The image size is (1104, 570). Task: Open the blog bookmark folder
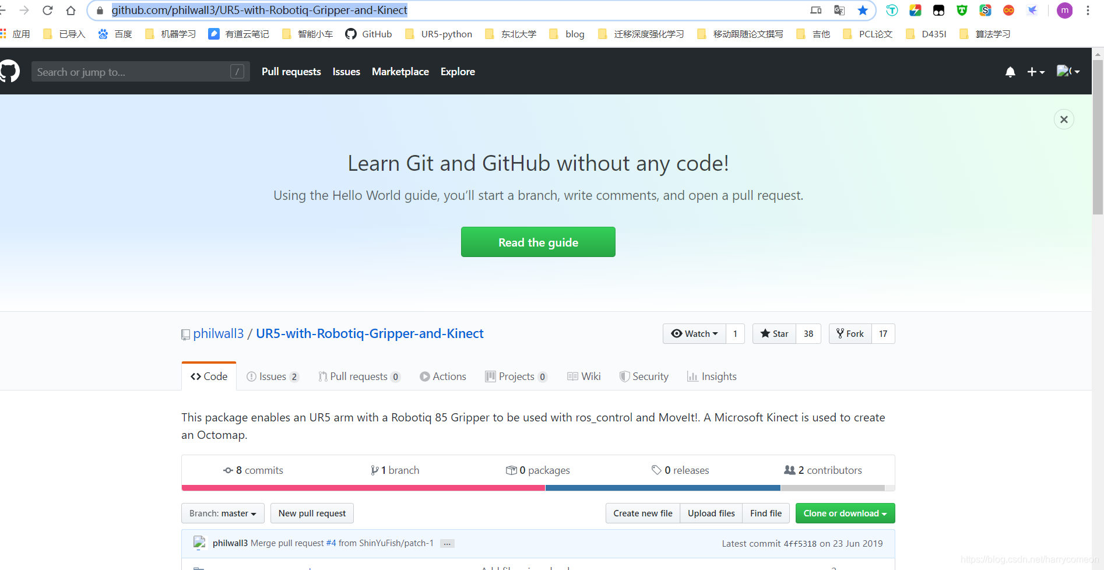tap(567, 34)
